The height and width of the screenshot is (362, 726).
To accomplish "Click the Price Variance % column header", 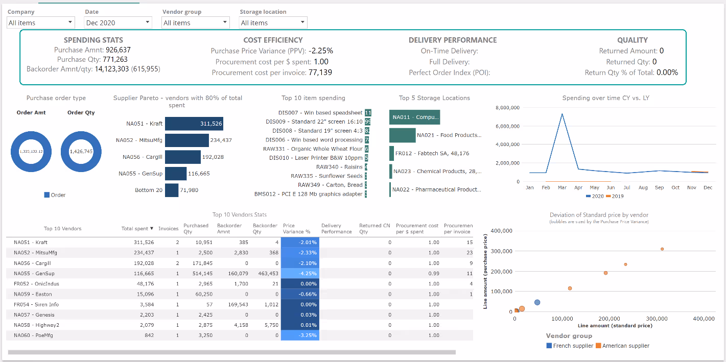I will [296, 229].
